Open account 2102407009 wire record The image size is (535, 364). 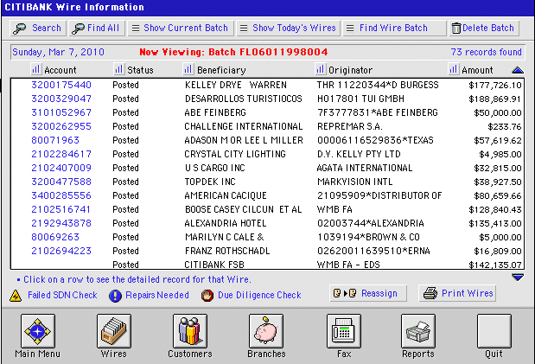click(x=61, y=168)
